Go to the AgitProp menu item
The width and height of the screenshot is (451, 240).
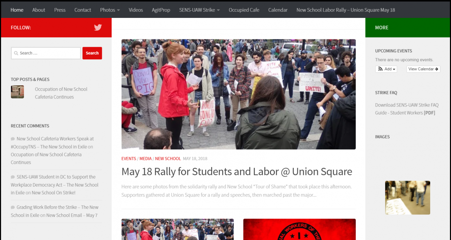[x=161, y=10]
